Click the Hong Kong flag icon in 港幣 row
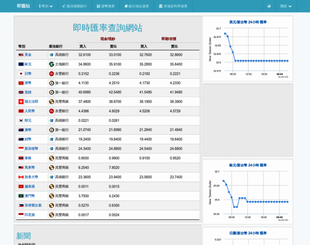Image resolution: width=310 pixels, height=245 pixels. pos(21,83)
